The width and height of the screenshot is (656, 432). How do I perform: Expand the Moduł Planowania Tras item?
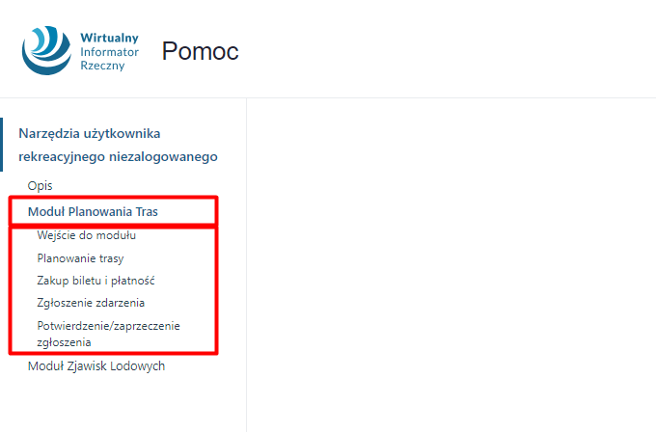93,211
